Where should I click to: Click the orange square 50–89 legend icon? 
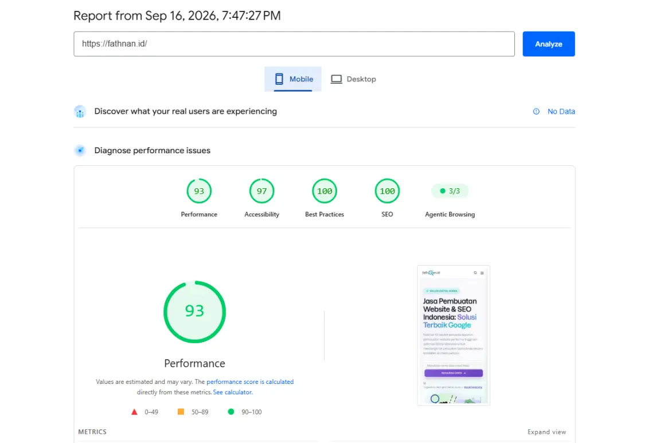[181, 411]
